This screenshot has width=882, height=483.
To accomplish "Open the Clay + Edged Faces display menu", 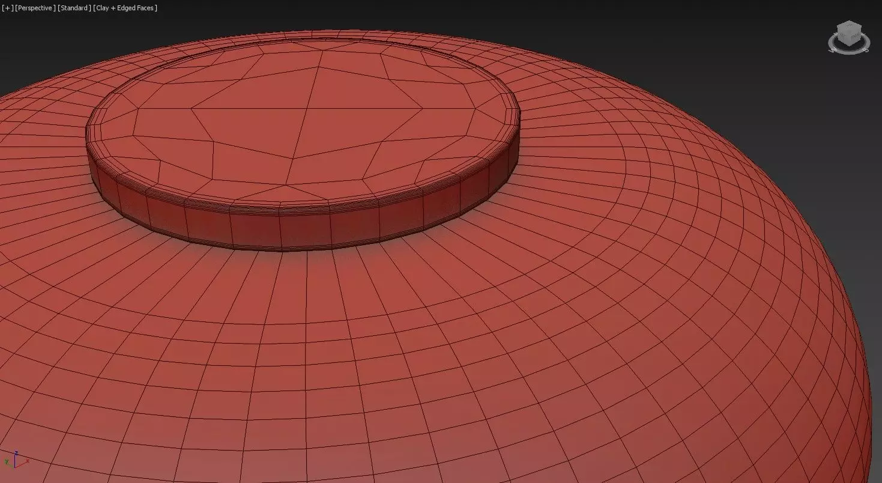I will pyautogui.click(x=125, y=8).
